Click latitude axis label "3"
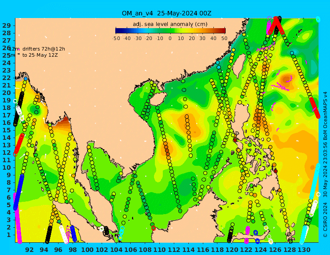Viewport: 330px width, 255px height. click(x=9, y=220)
